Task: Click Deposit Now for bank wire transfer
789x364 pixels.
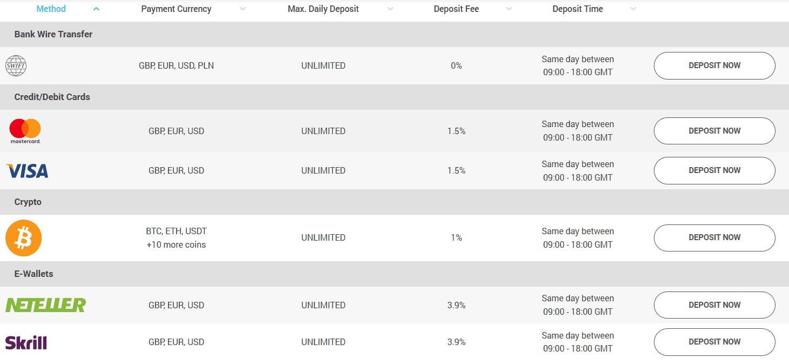Action: click(x=714, y=65)
